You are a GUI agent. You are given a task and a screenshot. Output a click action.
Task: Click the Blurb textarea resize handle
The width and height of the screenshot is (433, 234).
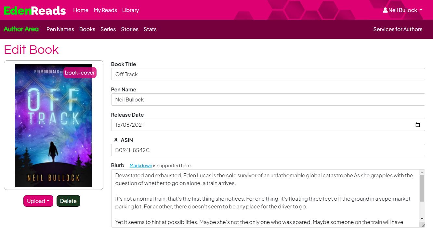pos(422,225)
